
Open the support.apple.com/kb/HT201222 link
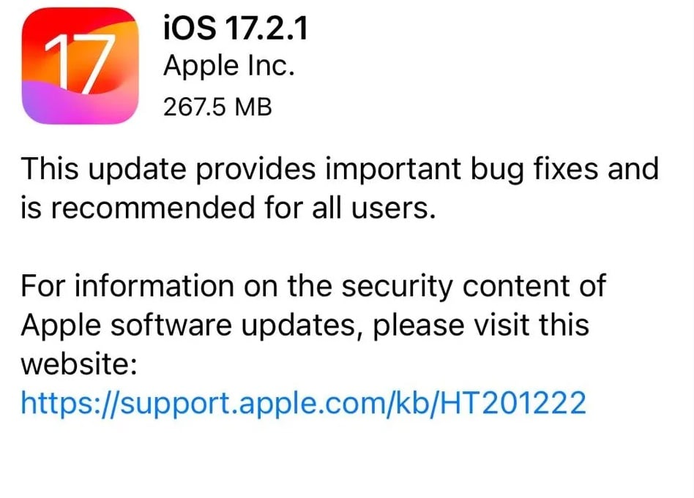(303, 402)
